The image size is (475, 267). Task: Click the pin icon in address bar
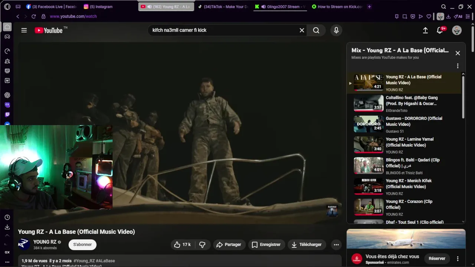[x=397, y=16]
